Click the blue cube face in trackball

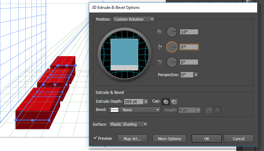pyautogui.click(x=124, y=52)
